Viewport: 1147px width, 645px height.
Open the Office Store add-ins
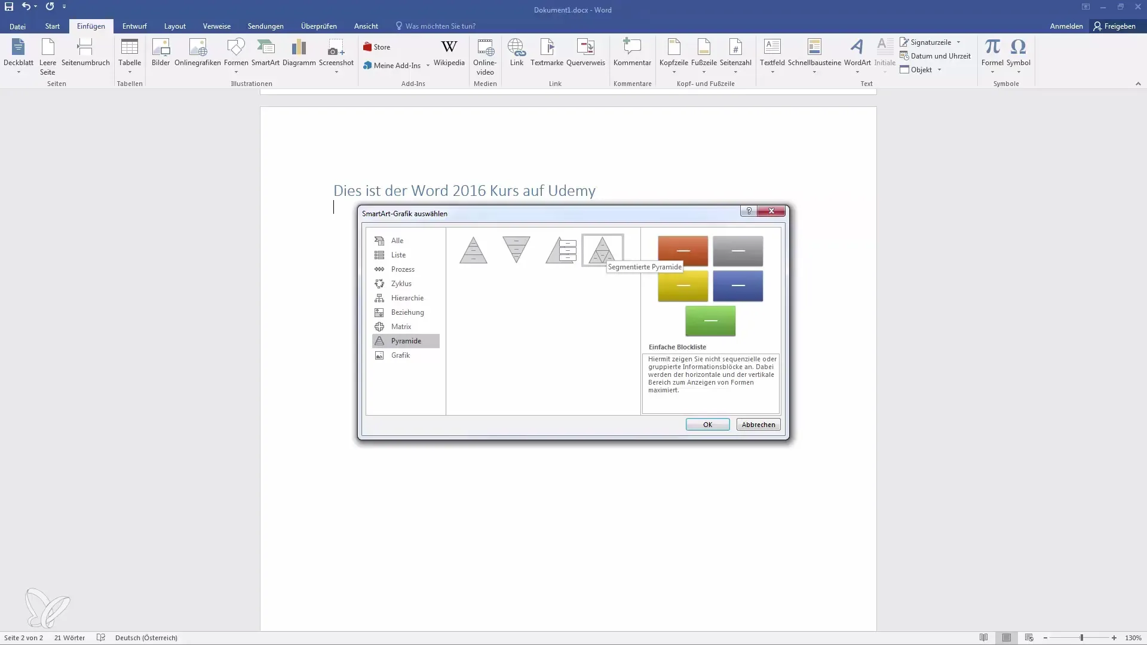[376, 47]
